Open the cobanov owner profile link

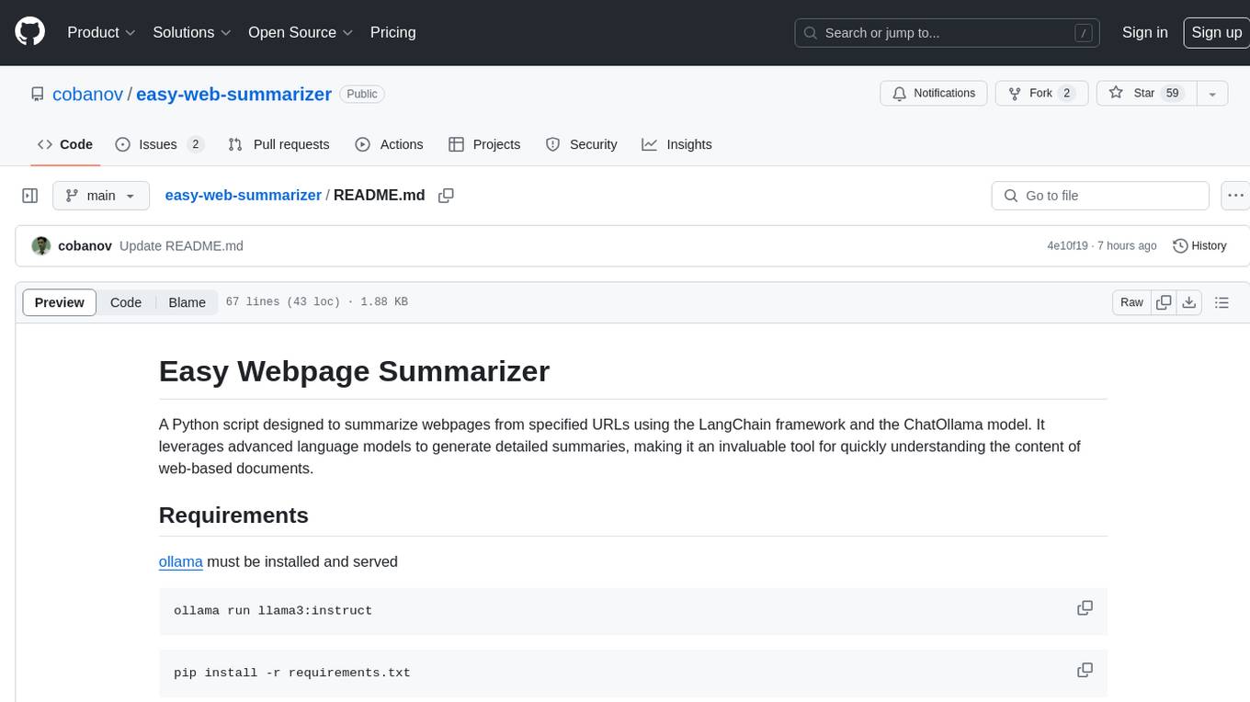click(x=88, y=94)
